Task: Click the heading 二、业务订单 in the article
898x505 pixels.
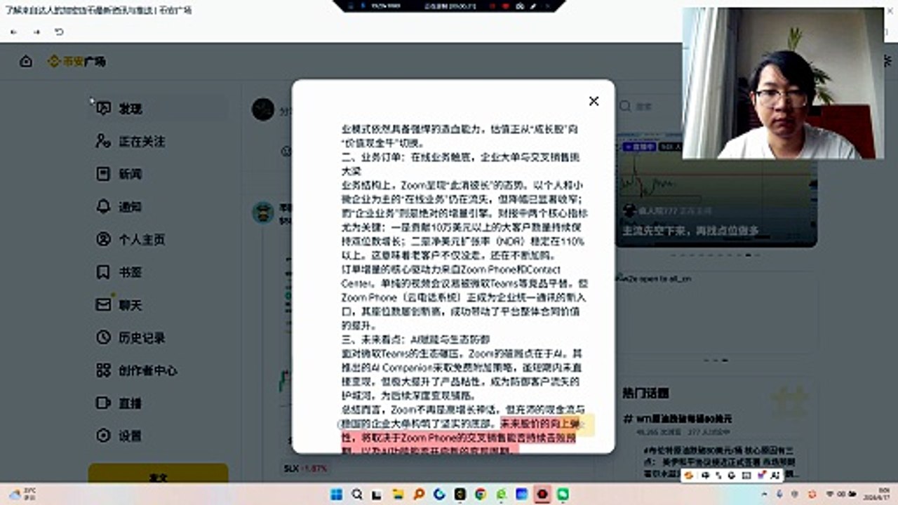Action: click(460, 163)
